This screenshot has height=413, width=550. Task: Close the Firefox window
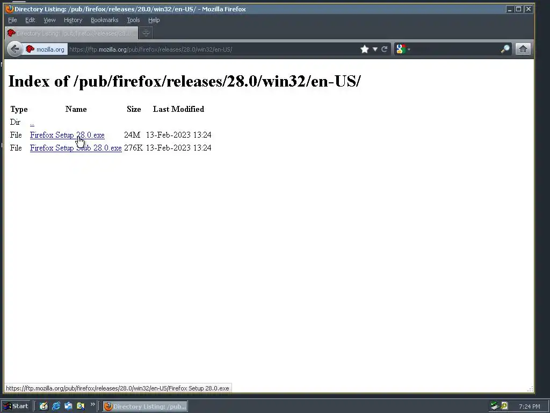(x=529, y=9)
